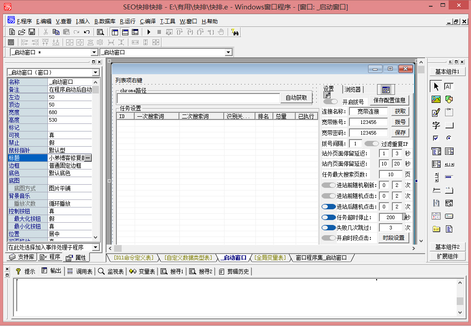
Task: Click the undo arrow toolbar icon
Action: (x=87, y=32)
